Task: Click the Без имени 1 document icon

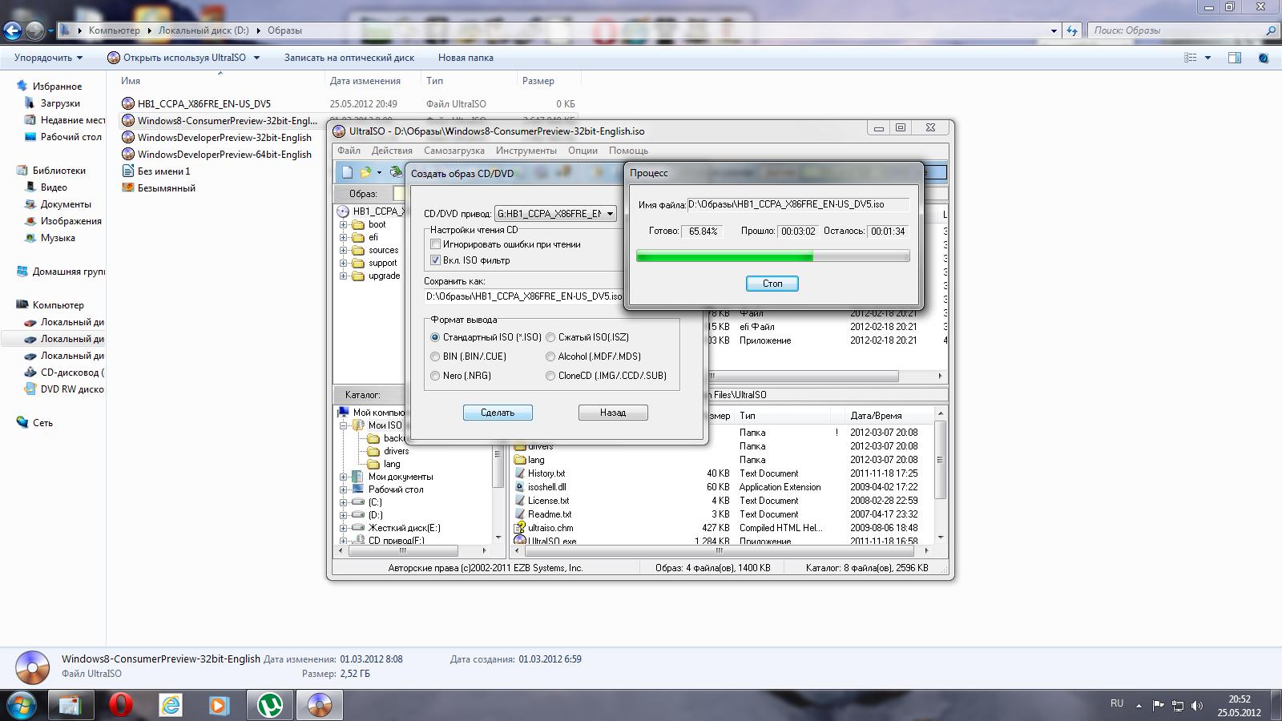Action: coord(128,171)
